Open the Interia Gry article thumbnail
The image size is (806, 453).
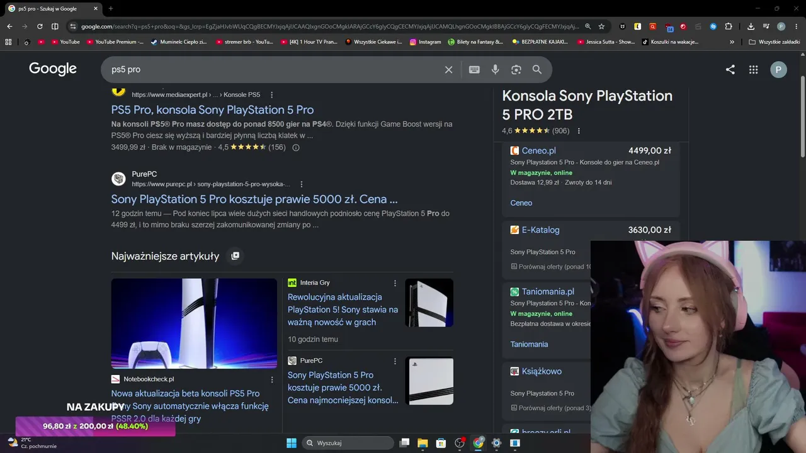click(x=429, y=303)
